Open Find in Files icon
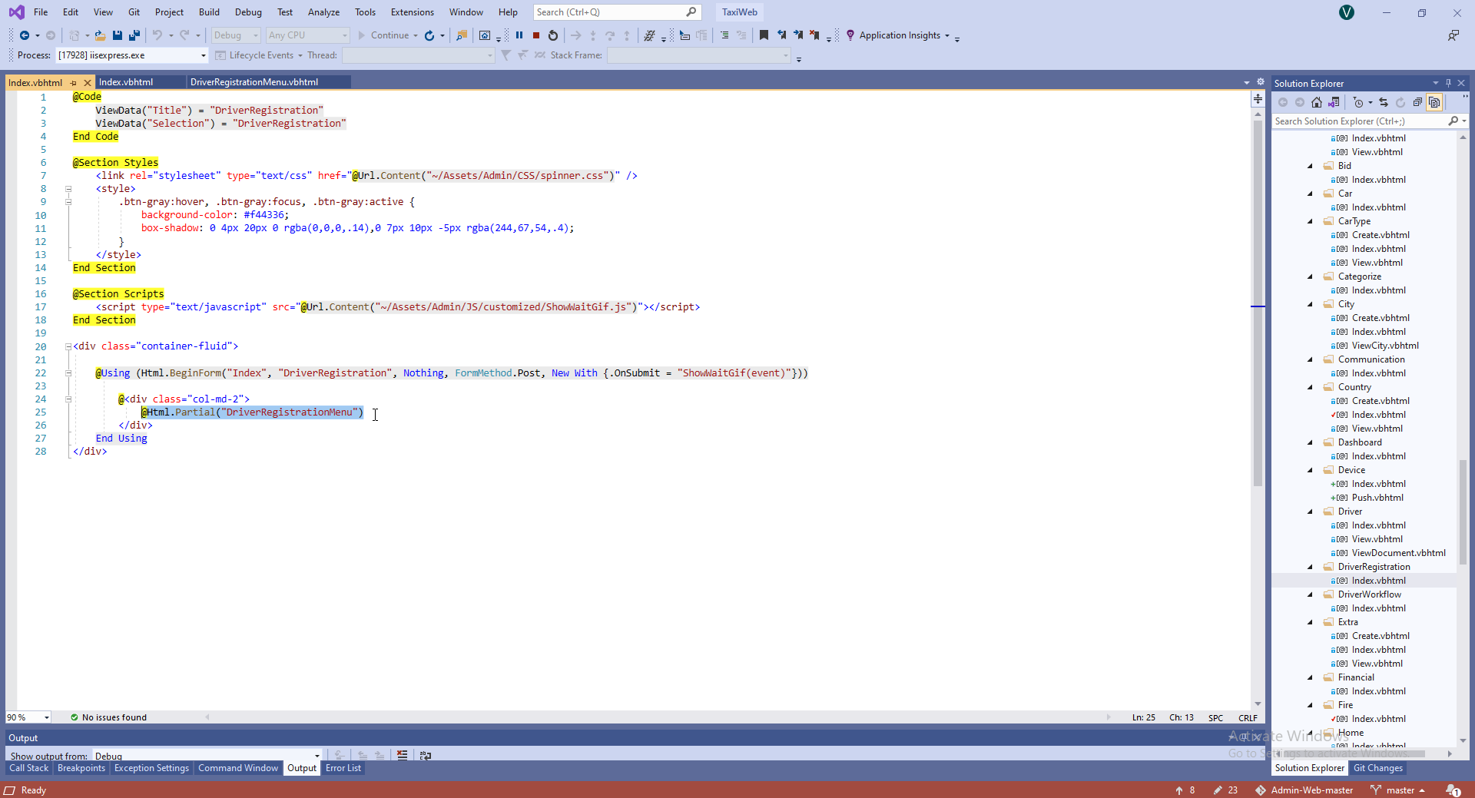This screenshot has width=1475, height=798. click(x=462, y=35)
